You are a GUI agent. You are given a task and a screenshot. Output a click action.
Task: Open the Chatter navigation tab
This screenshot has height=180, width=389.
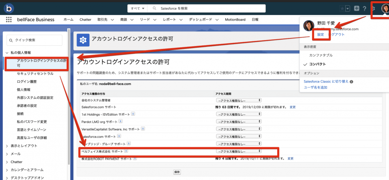pos(85,19)
